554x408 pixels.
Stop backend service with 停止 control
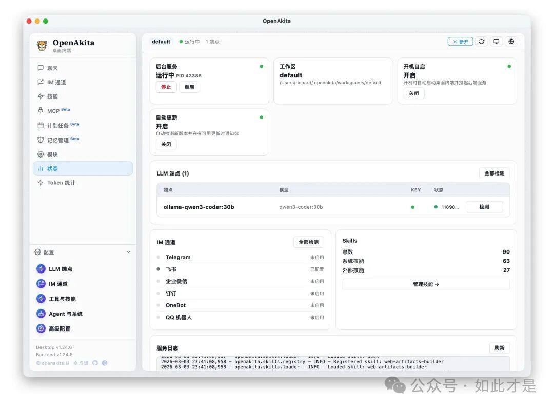166,87
